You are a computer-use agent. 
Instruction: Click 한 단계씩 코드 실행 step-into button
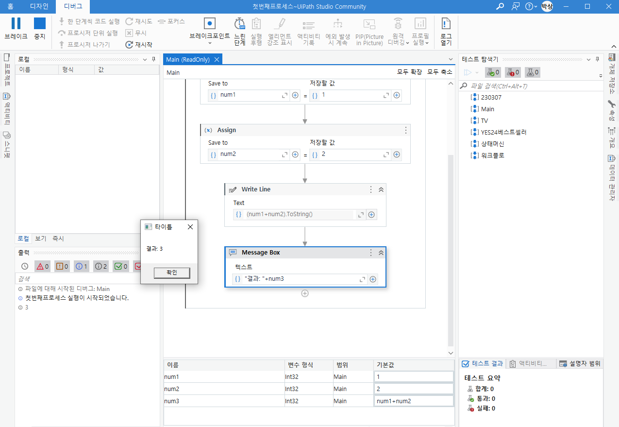point(89,21)
